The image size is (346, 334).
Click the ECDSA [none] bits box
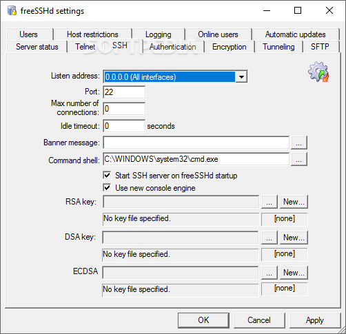[x=285, y=289]
